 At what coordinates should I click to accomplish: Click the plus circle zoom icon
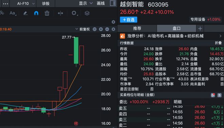(101, 29)
